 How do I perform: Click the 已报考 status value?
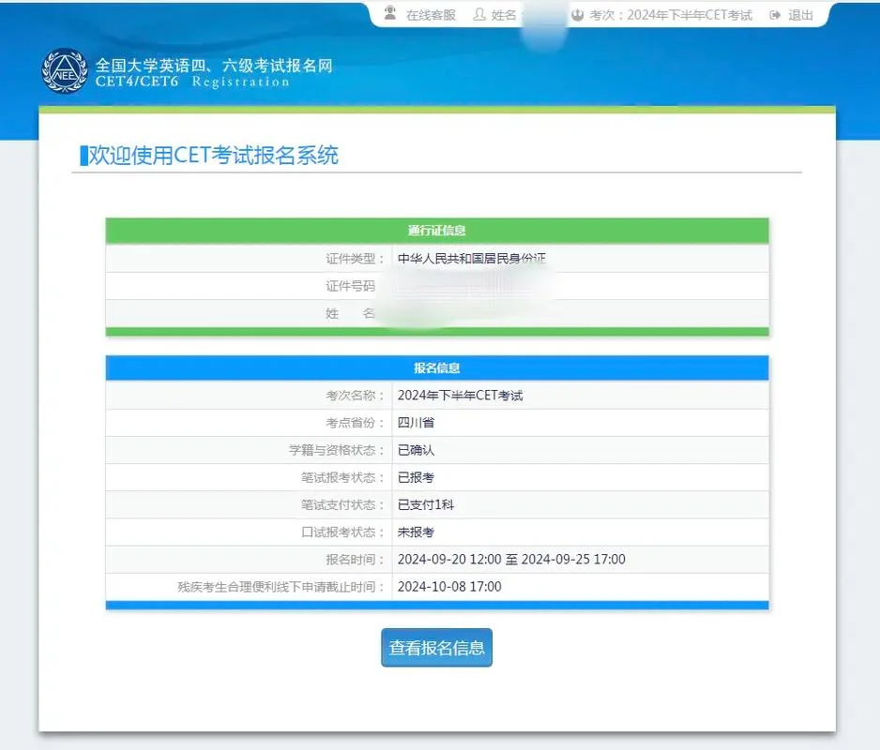(416, 478)
